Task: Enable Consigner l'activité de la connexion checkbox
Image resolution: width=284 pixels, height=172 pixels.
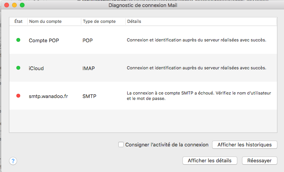Action: click(x=121, y=144)
